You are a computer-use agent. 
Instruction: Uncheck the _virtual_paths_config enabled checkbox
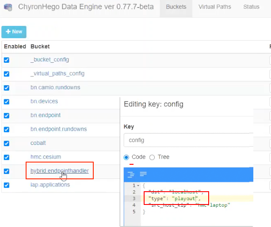coord(7,74)
